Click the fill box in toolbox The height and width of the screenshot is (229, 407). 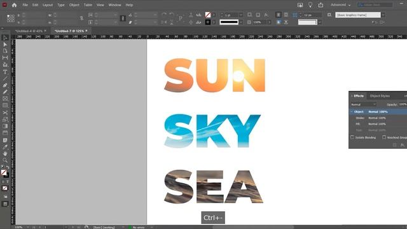(4, 172)
